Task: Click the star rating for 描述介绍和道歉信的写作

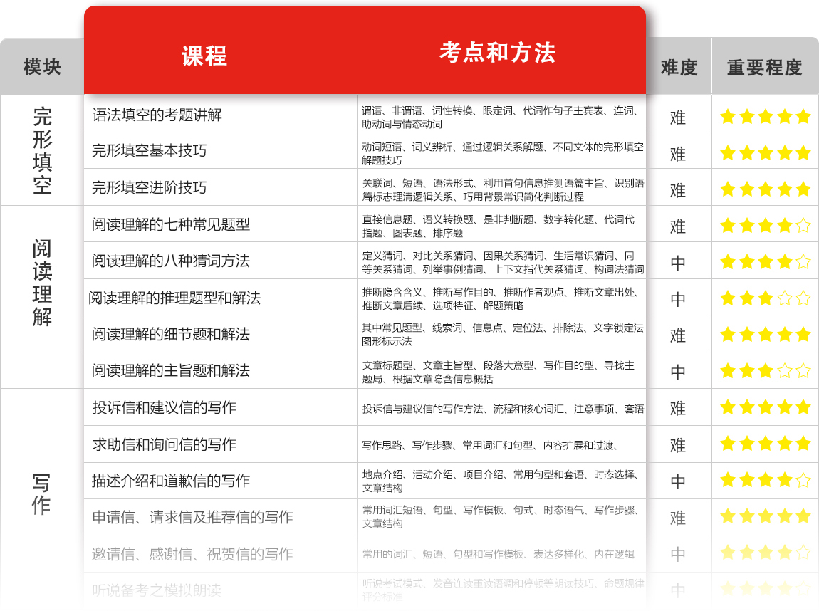Action: click(765, 479)
